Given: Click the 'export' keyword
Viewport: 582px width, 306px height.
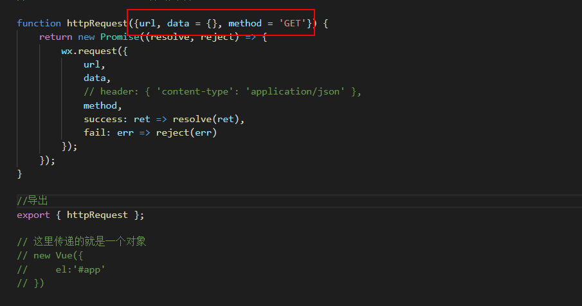Looking at the screenshot, I should (x=33, y=215).
